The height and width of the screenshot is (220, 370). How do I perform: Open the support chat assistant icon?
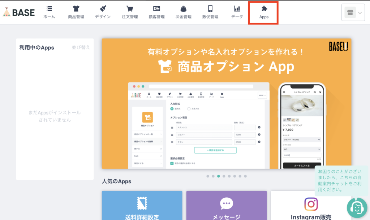[x=357, y=208]
